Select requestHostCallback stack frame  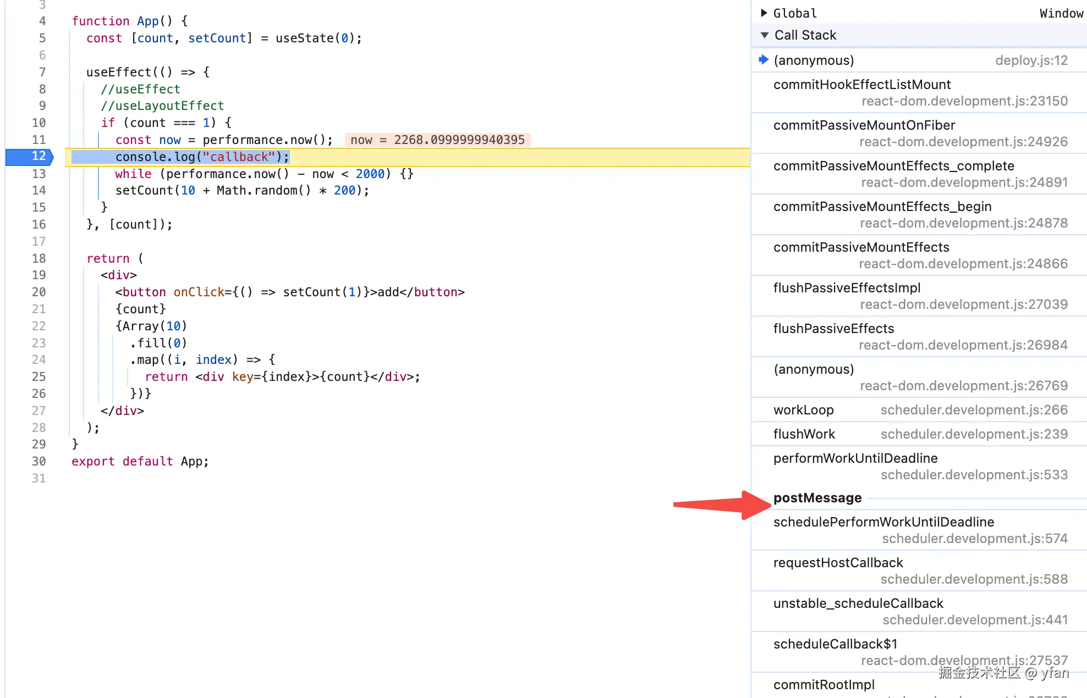click(x=838, y=563)
